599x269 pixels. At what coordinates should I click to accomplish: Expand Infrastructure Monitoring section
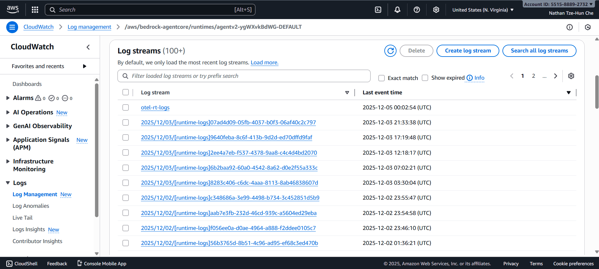pos(8,161)
